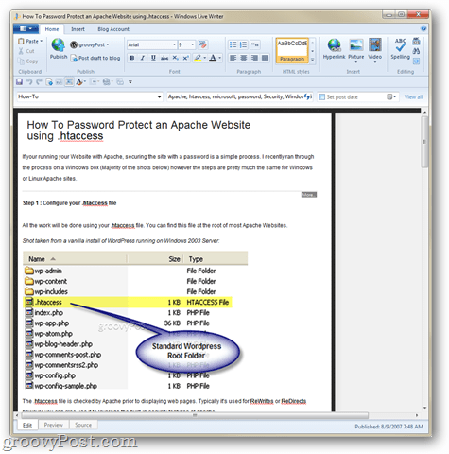Click the Find binoculars icon

coord(416,51)
